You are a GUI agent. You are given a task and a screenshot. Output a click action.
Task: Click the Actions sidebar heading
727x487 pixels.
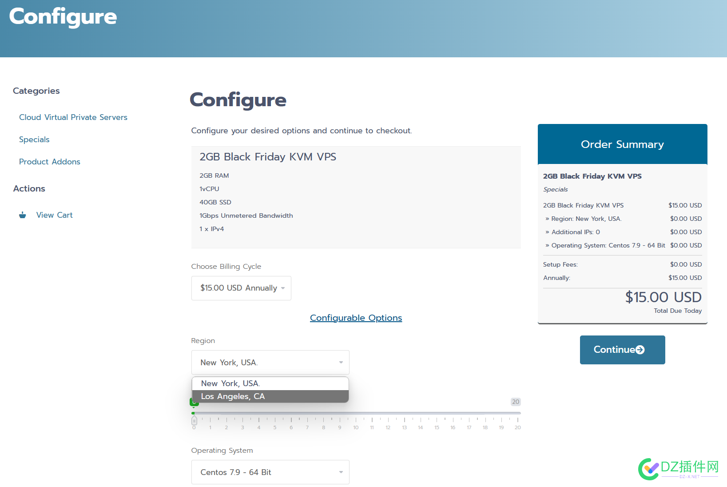29,188
